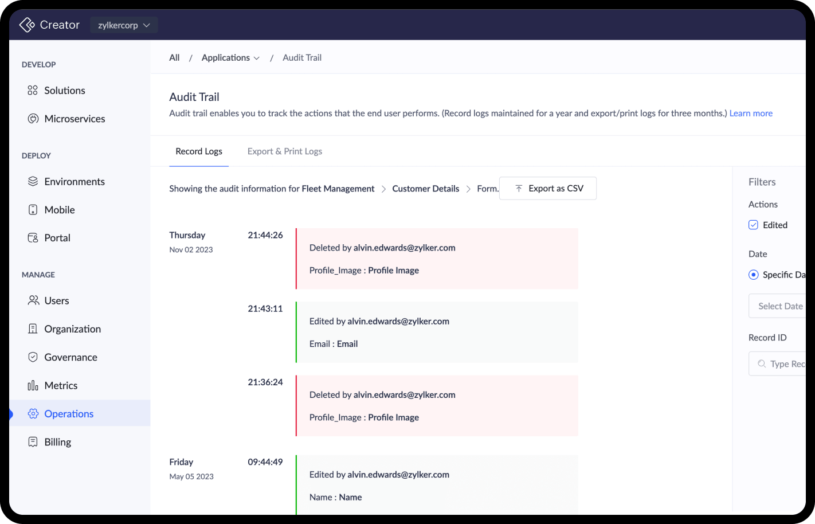Open Solutions via its grid icon

pos(33,91)
